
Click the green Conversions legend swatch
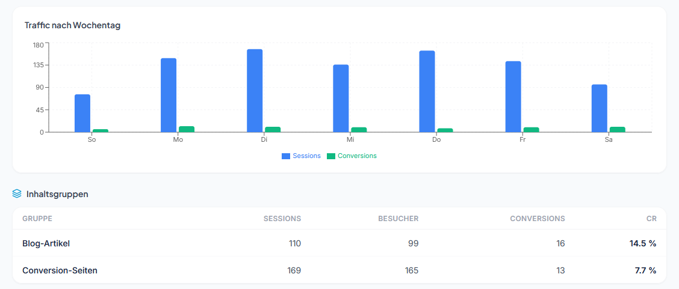[331, 156]
